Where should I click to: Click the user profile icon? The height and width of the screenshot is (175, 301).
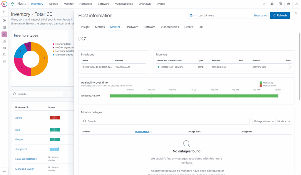pos(296,4)
